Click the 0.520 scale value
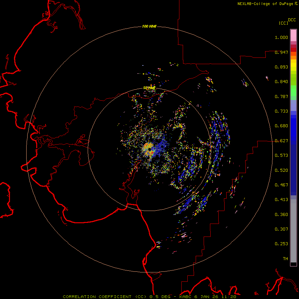 click(281, 170)
